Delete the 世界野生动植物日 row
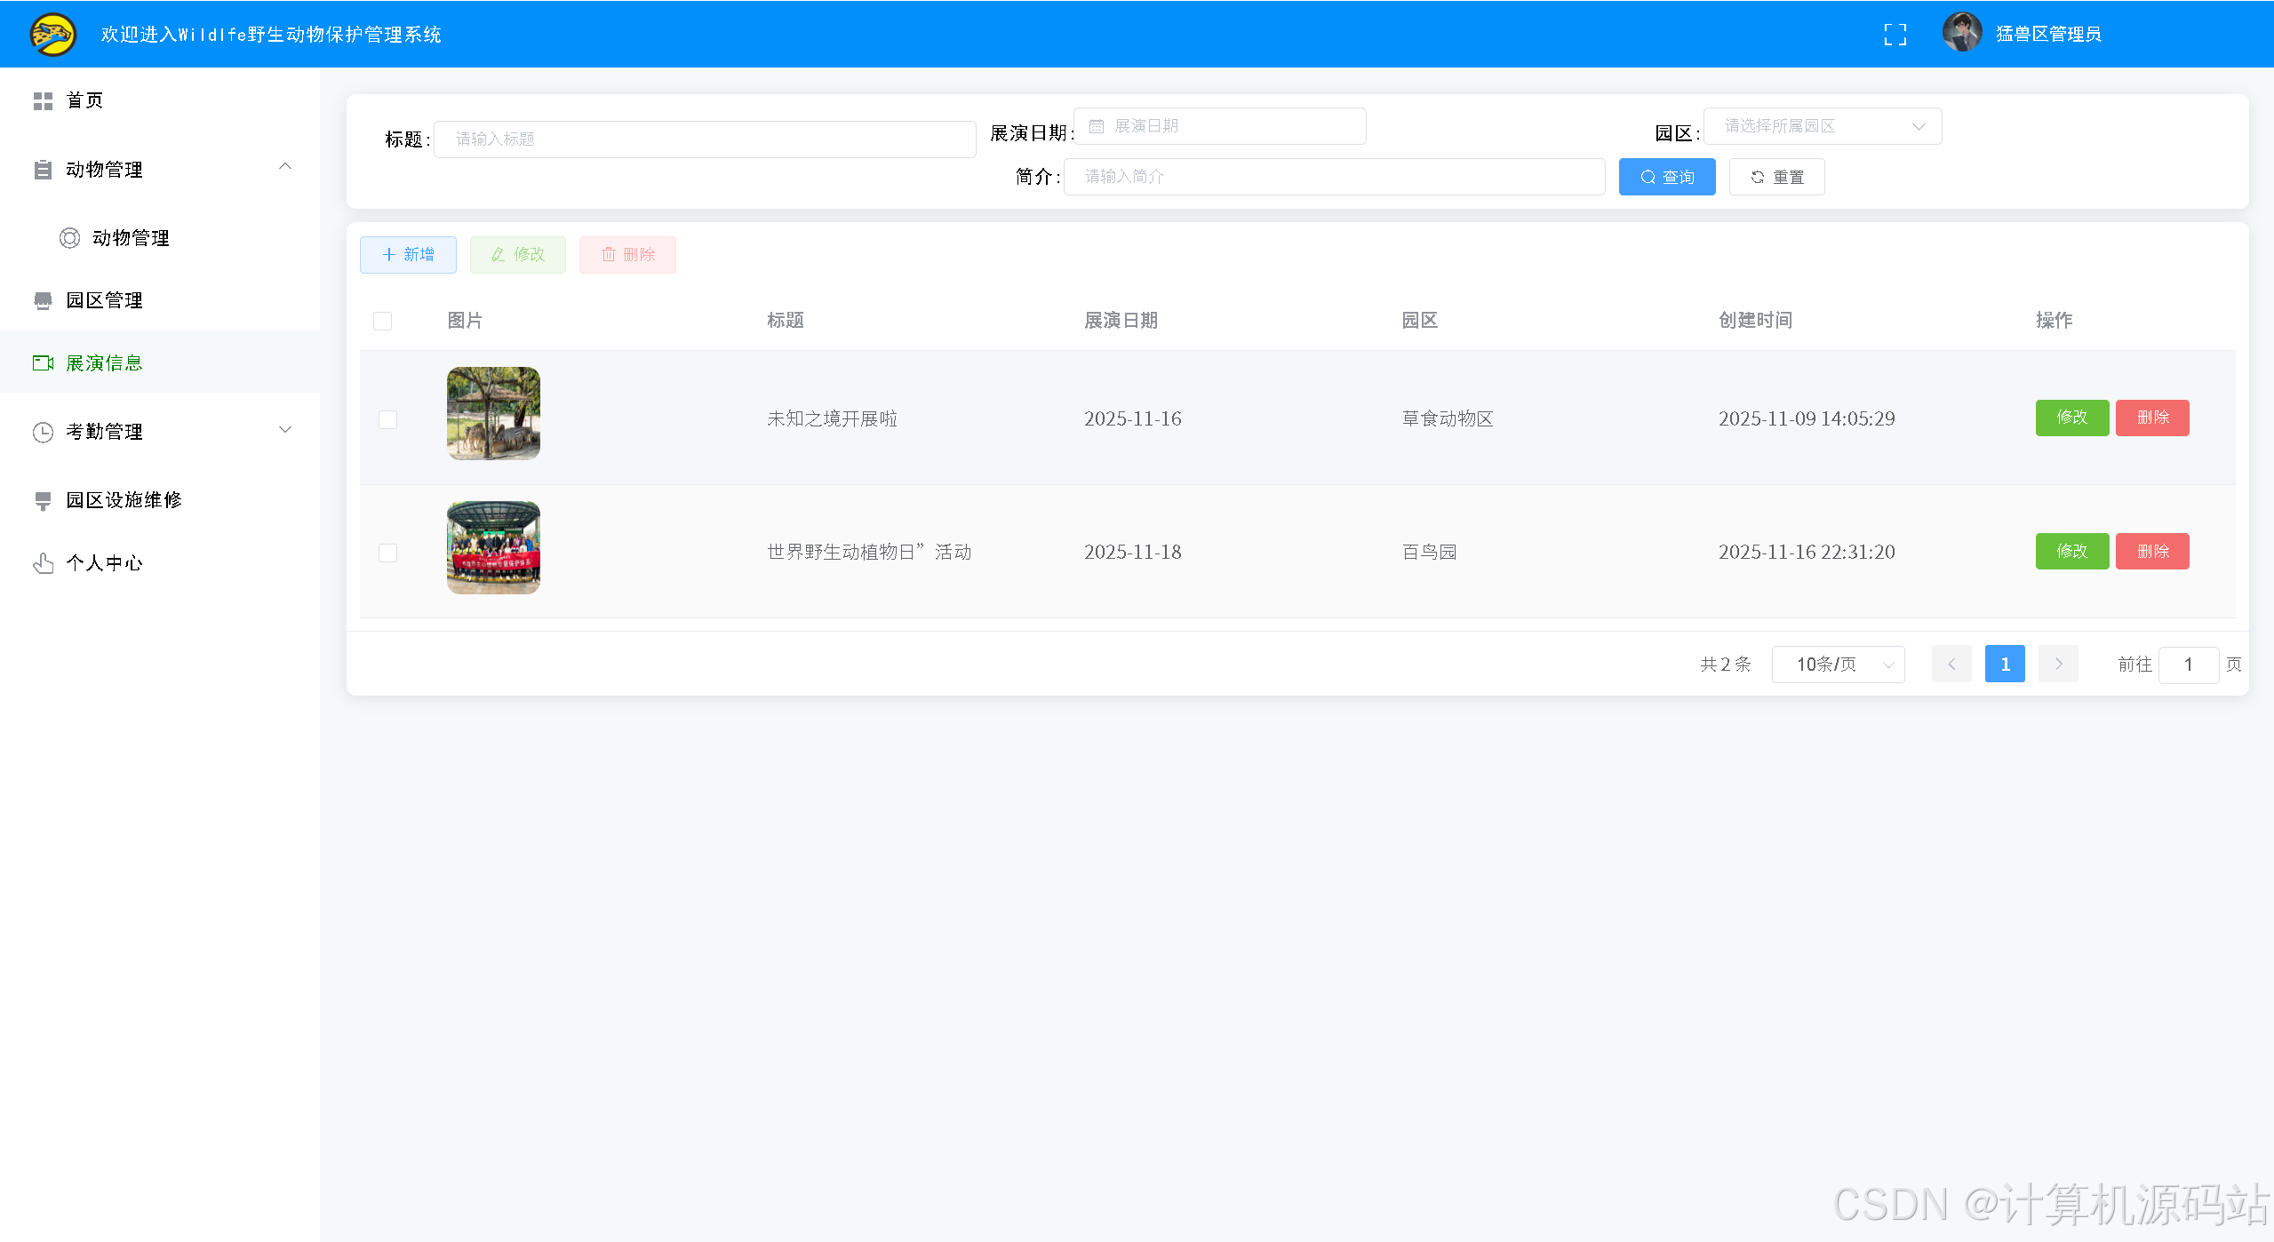The image size is (2274, 1242). click(x=2152, y=551)
